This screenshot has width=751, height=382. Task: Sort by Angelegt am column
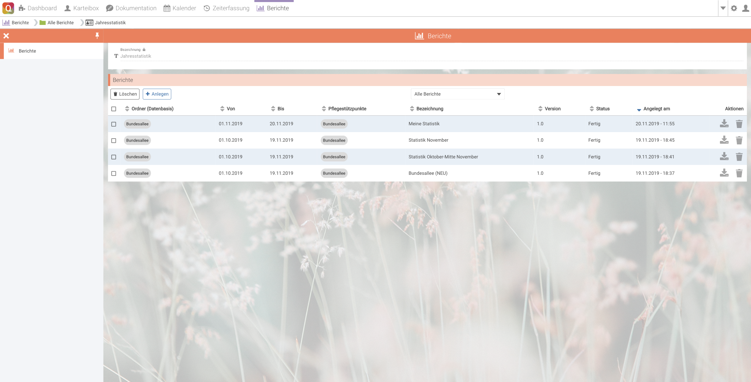pyautogui.click(x=656, y=109)
